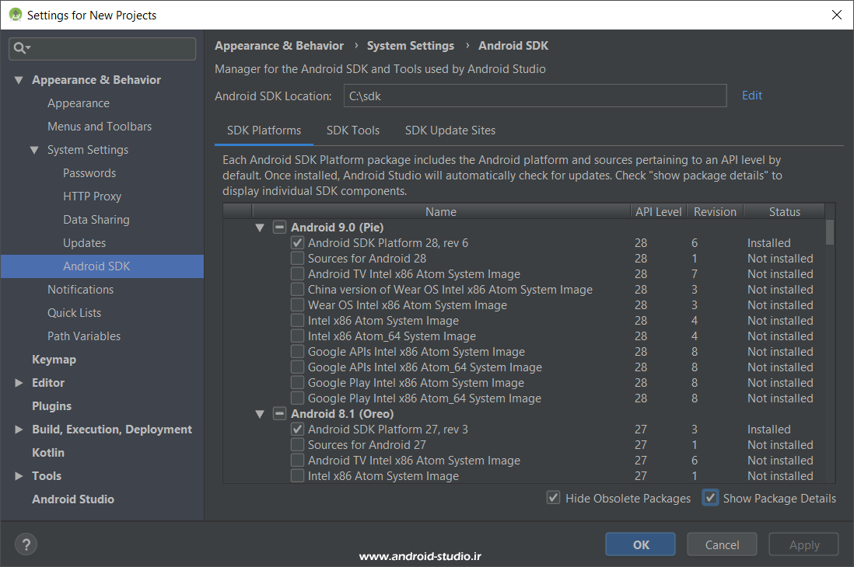854x567 pixels.
Task: Expand the Tools settings node
Action: point(19,476)
